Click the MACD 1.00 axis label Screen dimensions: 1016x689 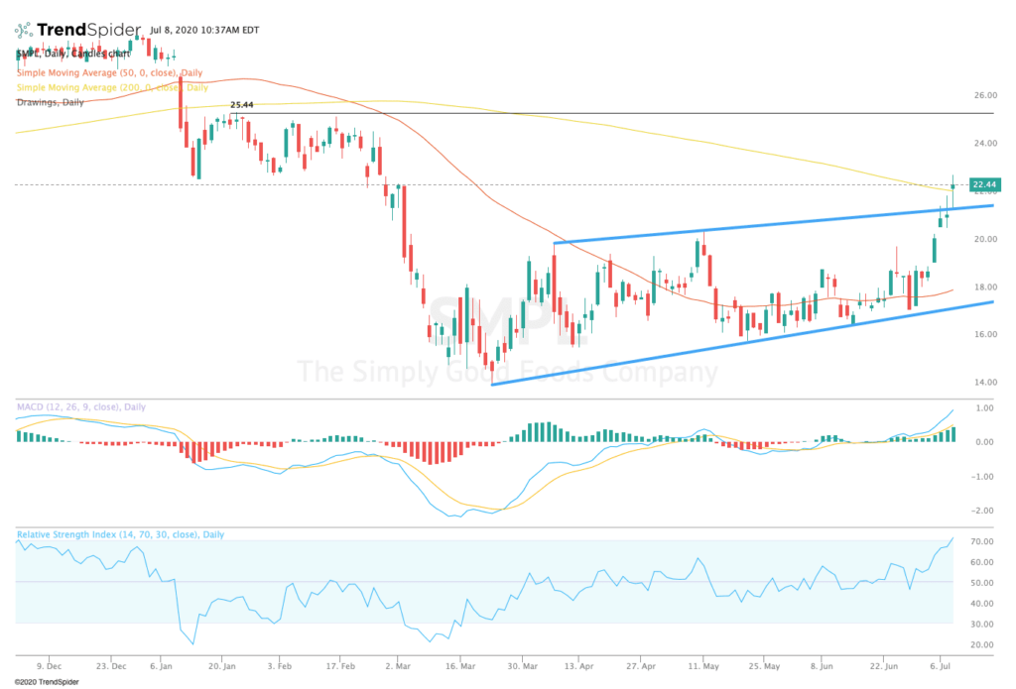984,408
